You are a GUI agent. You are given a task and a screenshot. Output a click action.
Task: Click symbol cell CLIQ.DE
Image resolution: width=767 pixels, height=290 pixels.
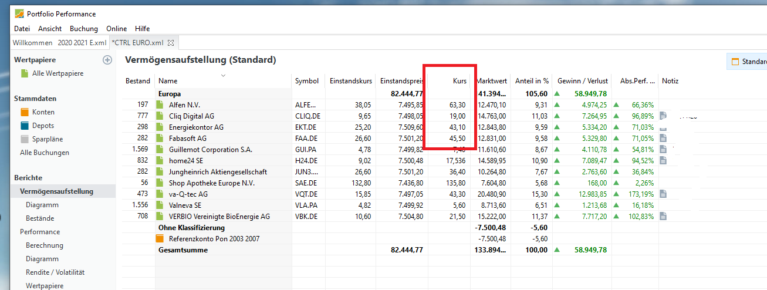click(308, 116)
